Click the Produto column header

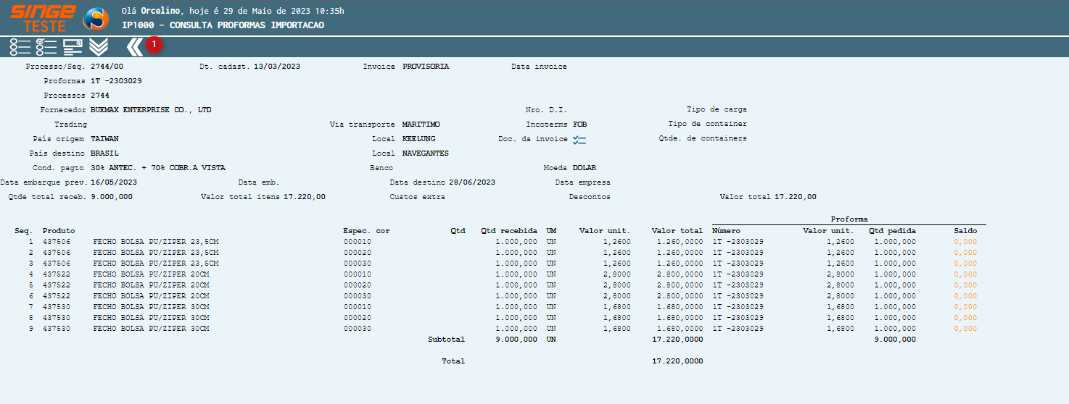pyautogui.click(x=59, y=231)
